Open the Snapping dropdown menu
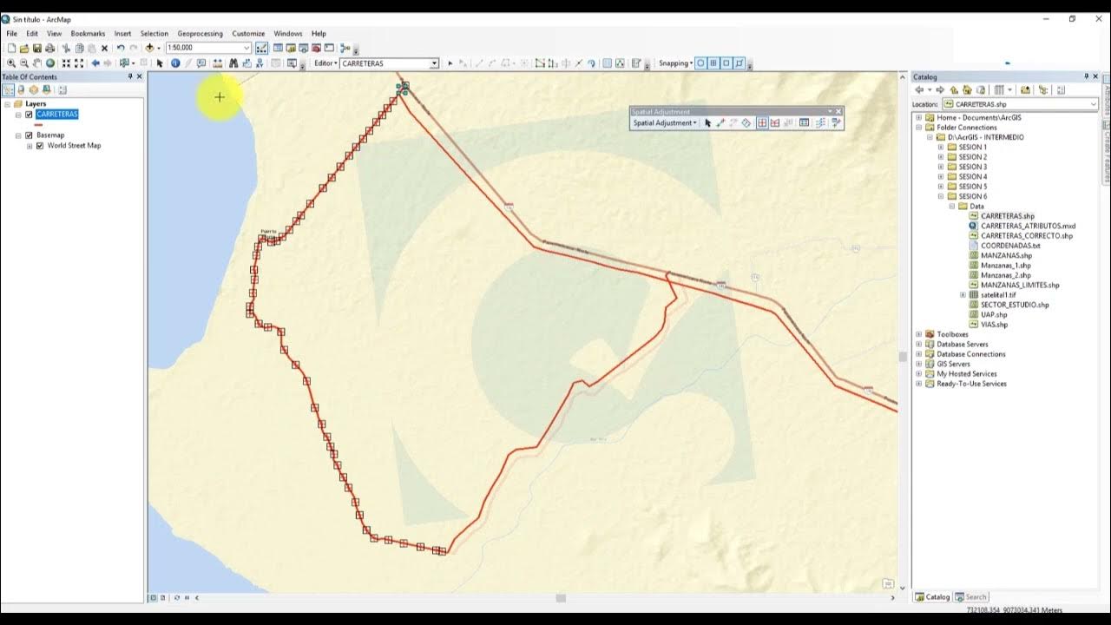The image size is (1111, 625). [674, 63]
